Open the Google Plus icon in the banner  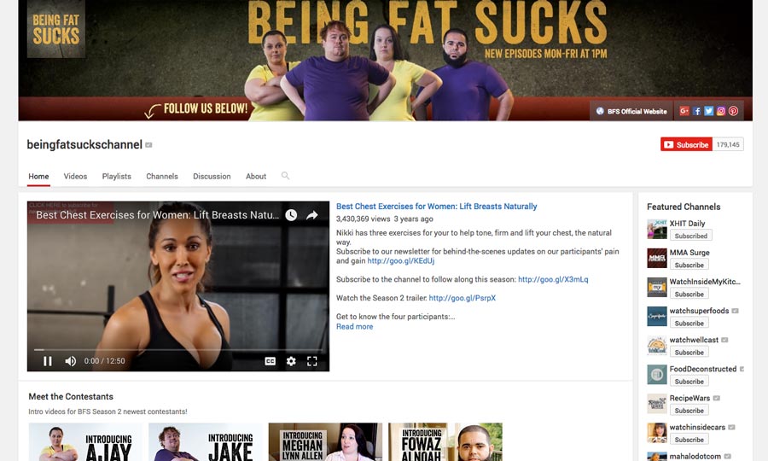click(x=684, y=111)
